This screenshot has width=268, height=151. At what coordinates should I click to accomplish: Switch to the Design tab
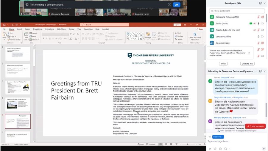tap(27, 29)
